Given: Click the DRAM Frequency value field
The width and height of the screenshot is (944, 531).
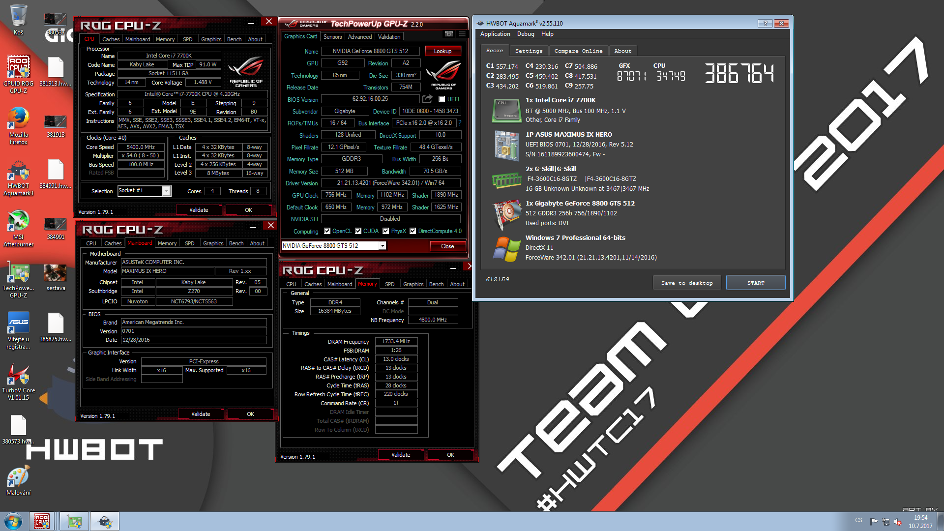Looking at the screenshot, I should (x=396, y=341).
